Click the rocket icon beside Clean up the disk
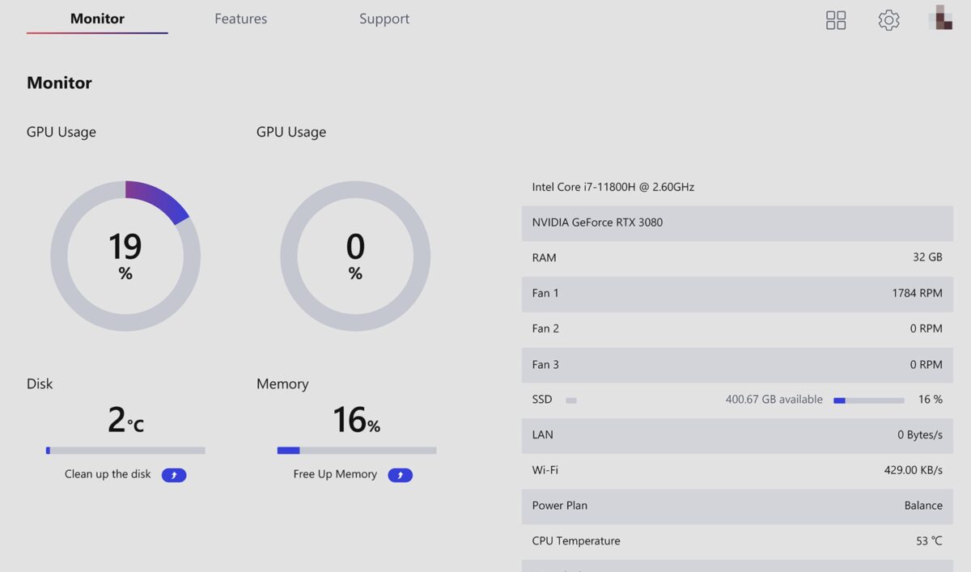Screen dimensions: 971x572 (174, 475)
